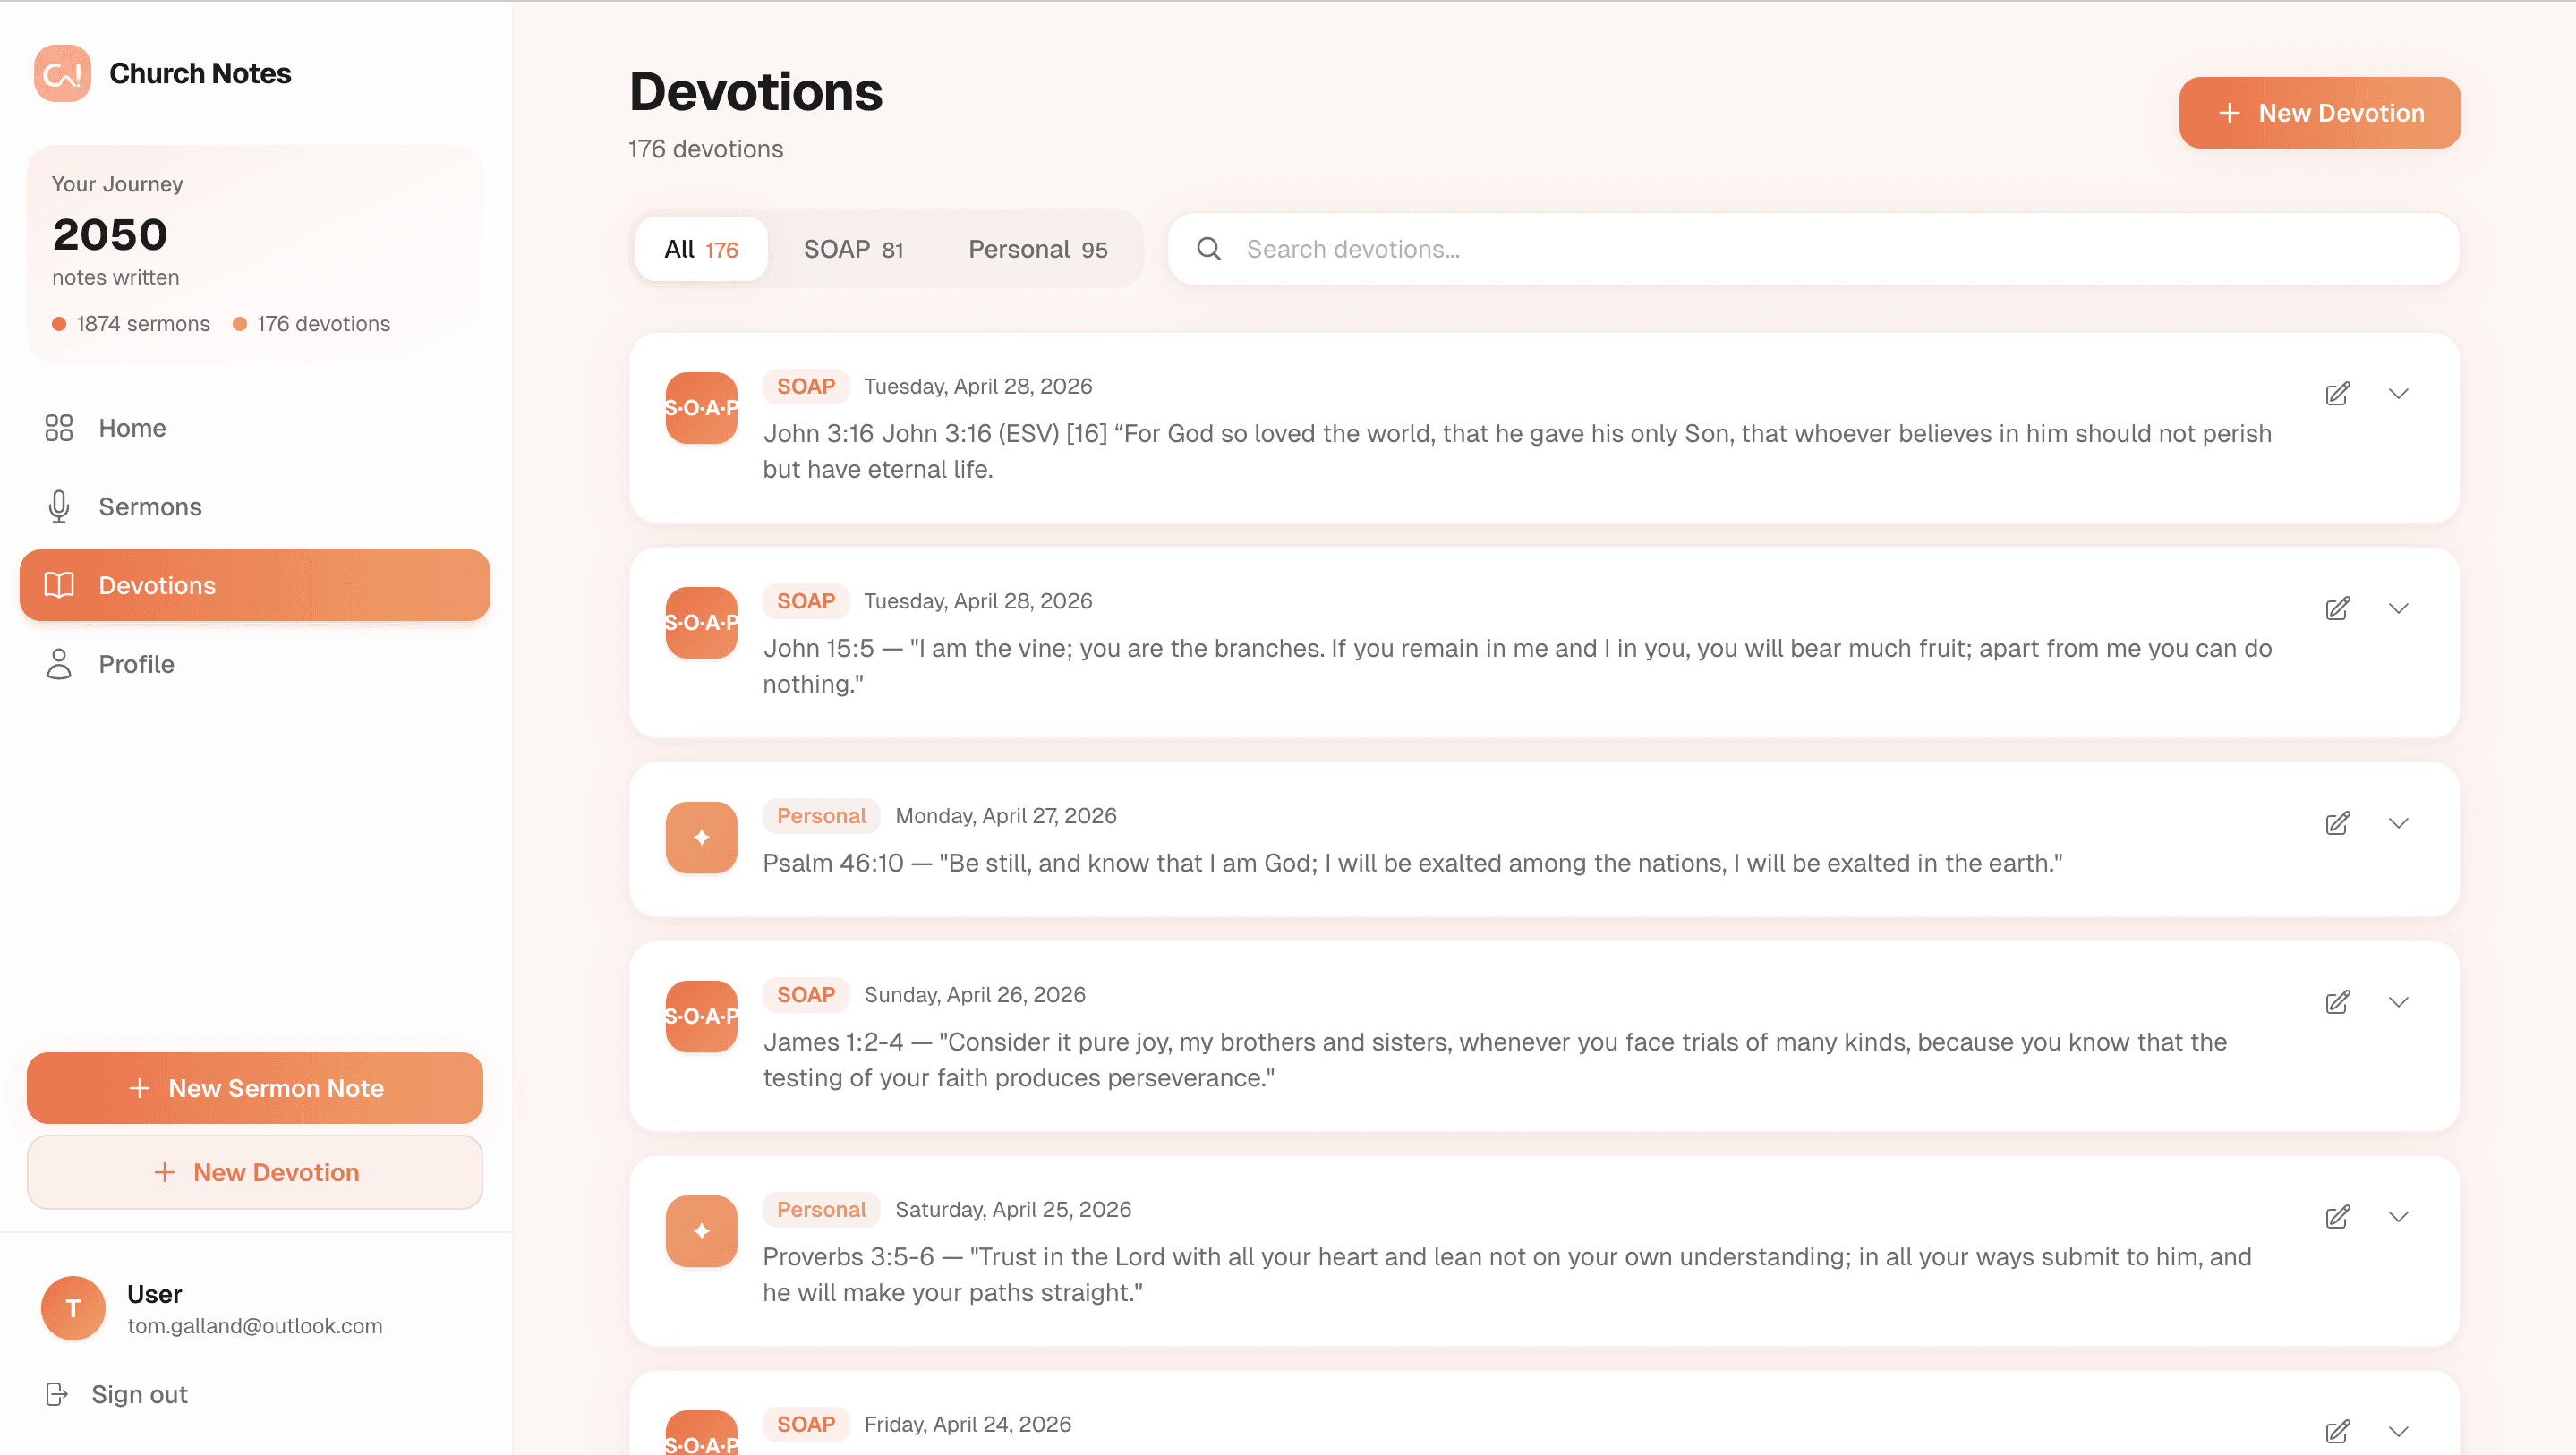Select the Sermons microphone icon
The height and width of the screenshot is (1455, 2576).
pos(58,506)
